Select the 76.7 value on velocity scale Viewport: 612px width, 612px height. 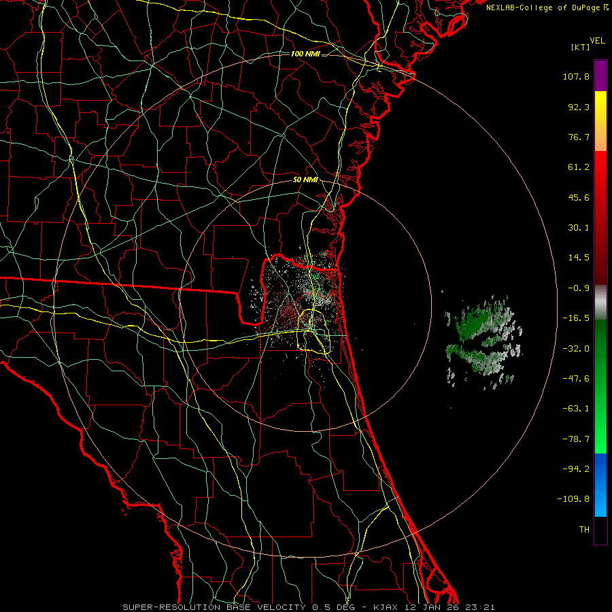pyautogui.click(x=579, y=137)
